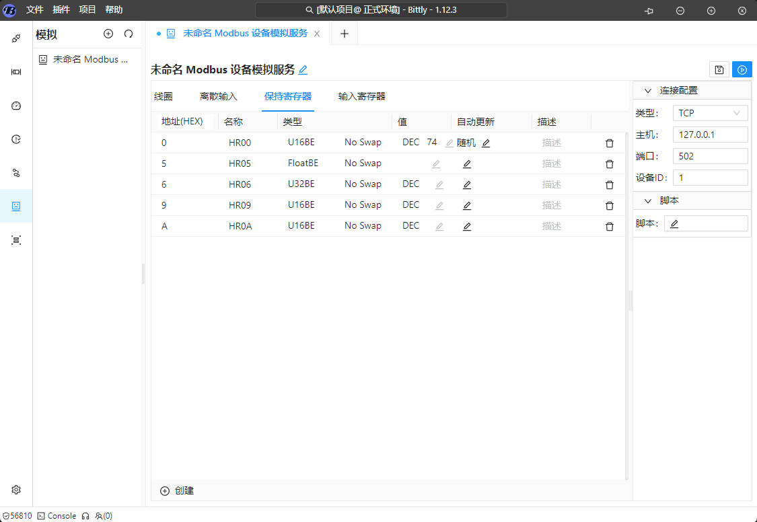Add new simulation with plus icon
This screenshot has height=522, width=757.
108,34
